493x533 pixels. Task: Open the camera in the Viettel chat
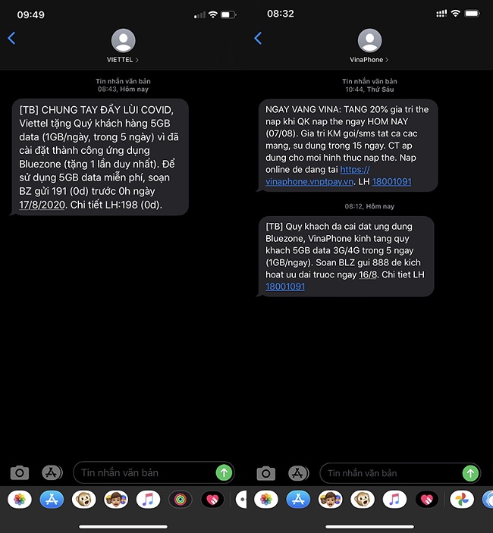tap(20, 473)
